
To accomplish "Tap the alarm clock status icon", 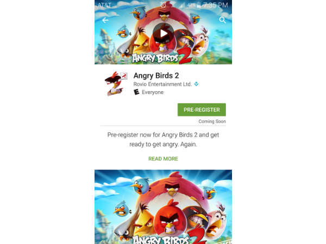I will pyautogui.click(x=164, y=5).
